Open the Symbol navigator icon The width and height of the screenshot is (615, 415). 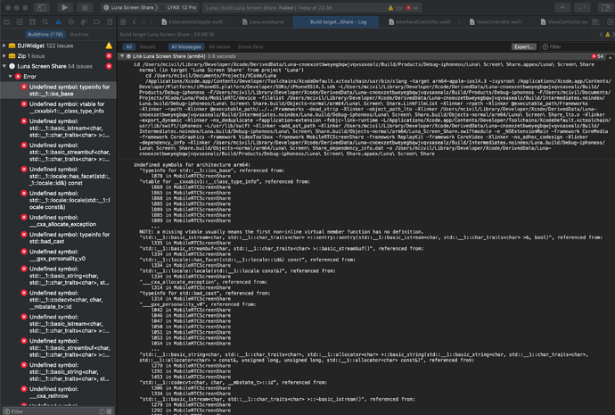(x=33, y=22)
